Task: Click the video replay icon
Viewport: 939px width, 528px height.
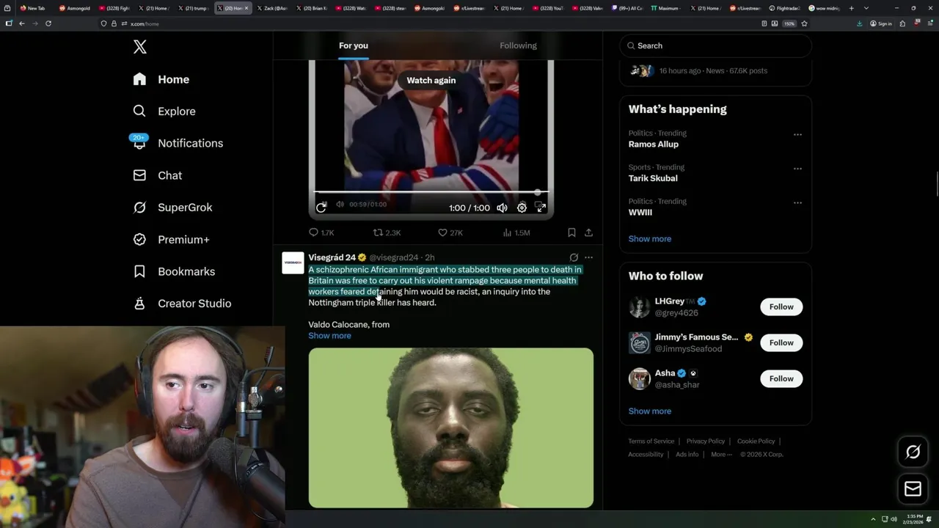Action: point(321,208)
